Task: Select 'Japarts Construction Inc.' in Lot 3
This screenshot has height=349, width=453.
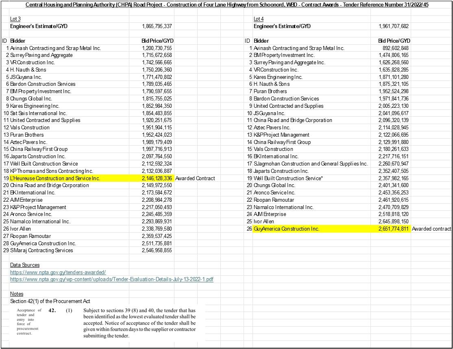Action: pos(38,157)
